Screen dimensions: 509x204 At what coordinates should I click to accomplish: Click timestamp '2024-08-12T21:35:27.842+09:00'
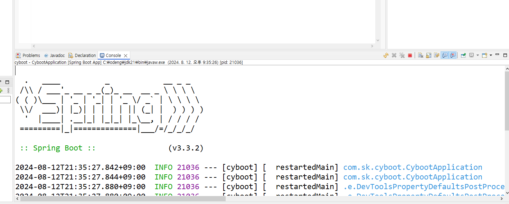[80, 167]
